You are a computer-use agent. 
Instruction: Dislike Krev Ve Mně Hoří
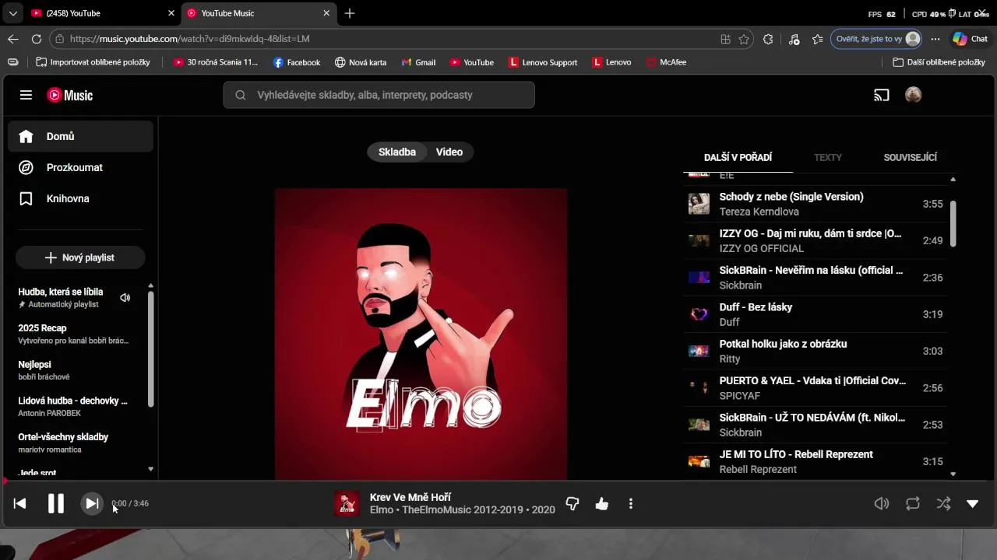tap(572, 504)
